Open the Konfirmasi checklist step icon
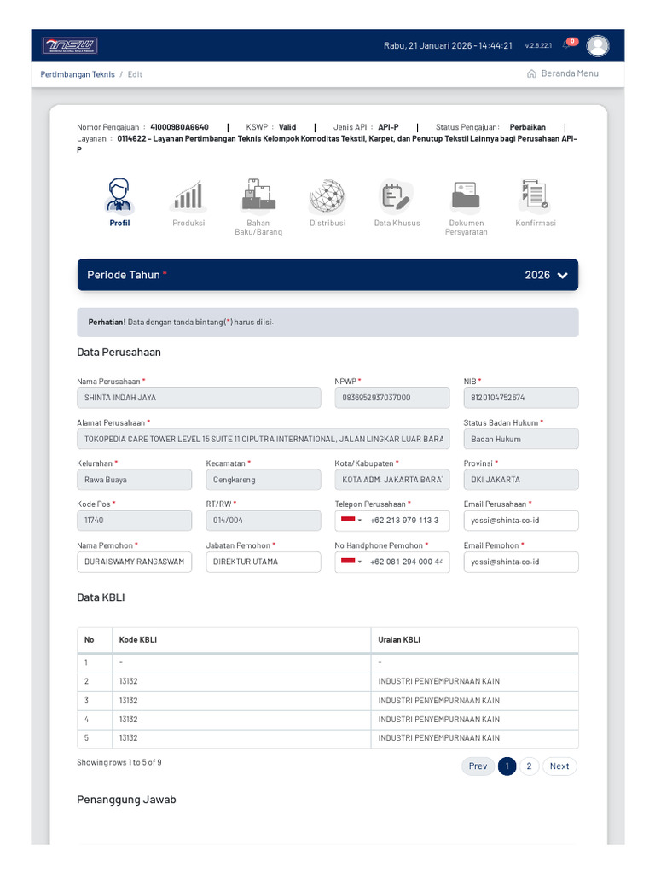 point(536,195)
